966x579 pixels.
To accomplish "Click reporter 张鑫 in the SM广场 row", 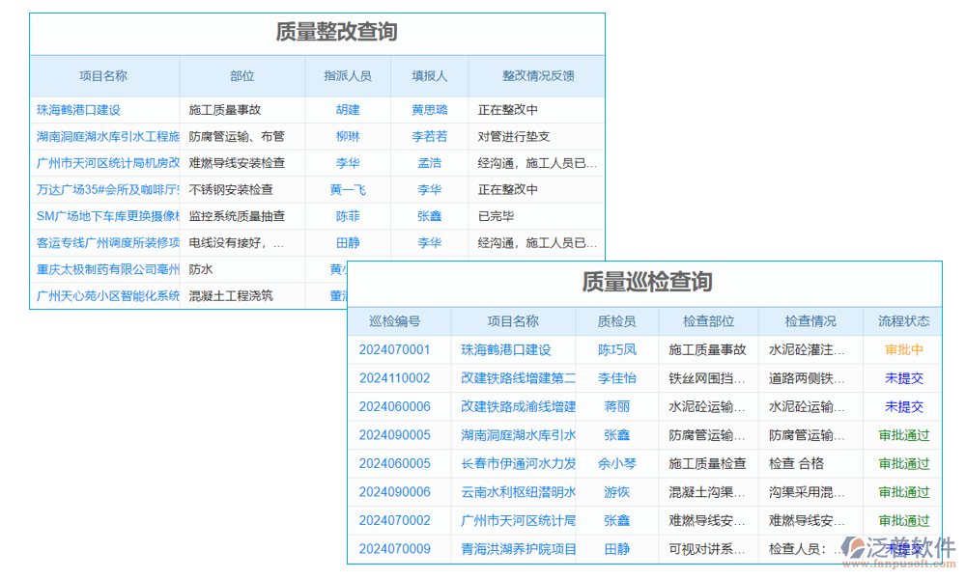I will 430,216.
